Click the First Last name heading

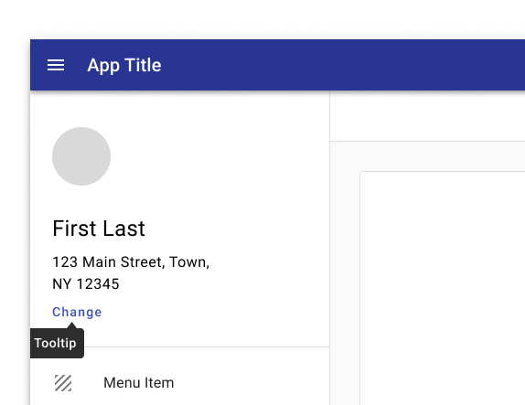[99, 229]
